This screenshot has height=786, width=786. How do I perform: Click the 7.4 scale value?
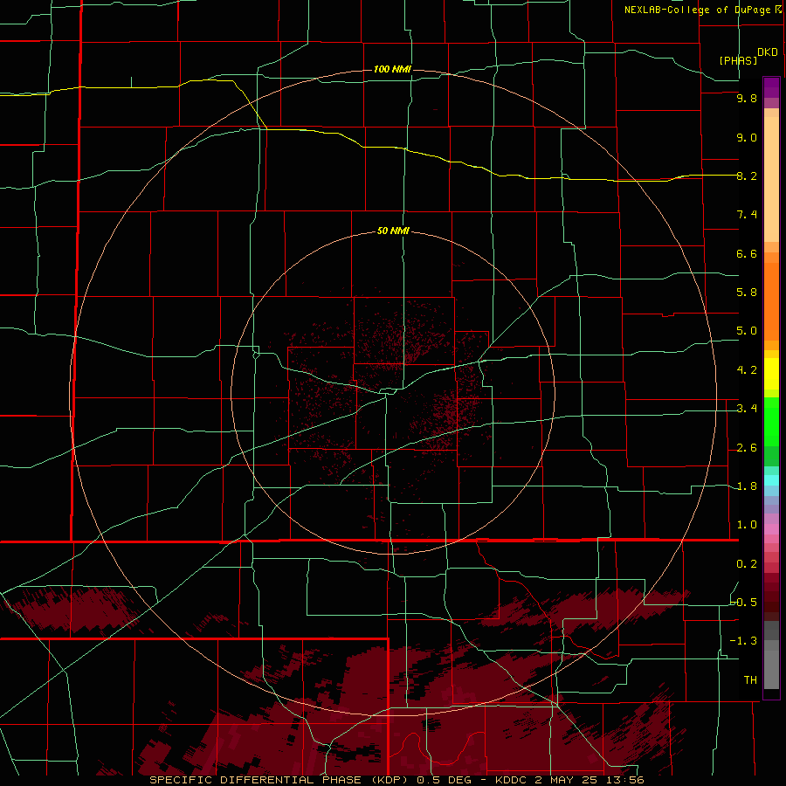click(747, 215)
